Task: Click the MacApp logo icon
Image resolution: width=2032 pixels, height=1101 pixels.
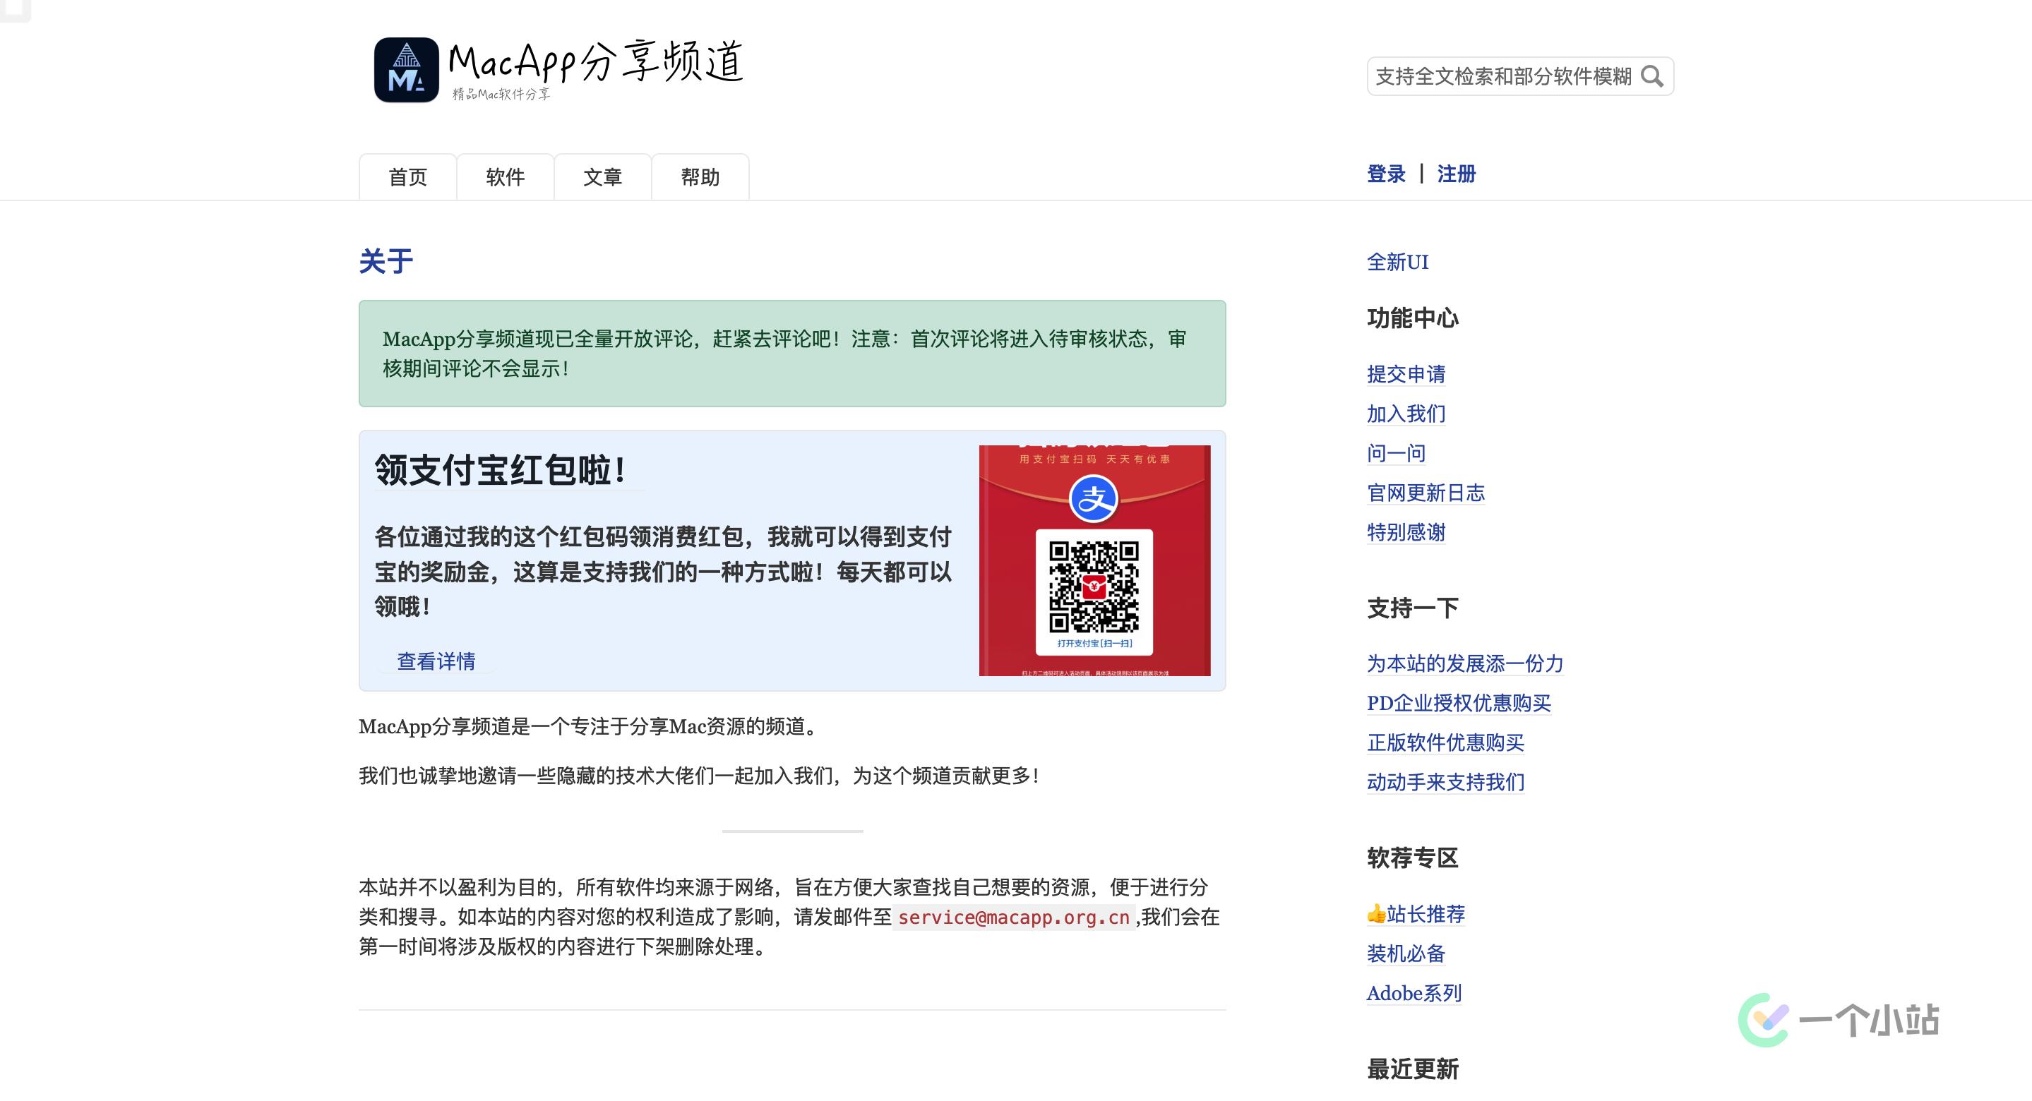Action: click(405, 69)
